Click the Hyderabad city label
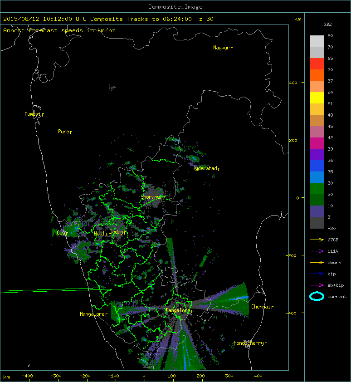This screenshot has height=382, width=351. tap(205, 168)
